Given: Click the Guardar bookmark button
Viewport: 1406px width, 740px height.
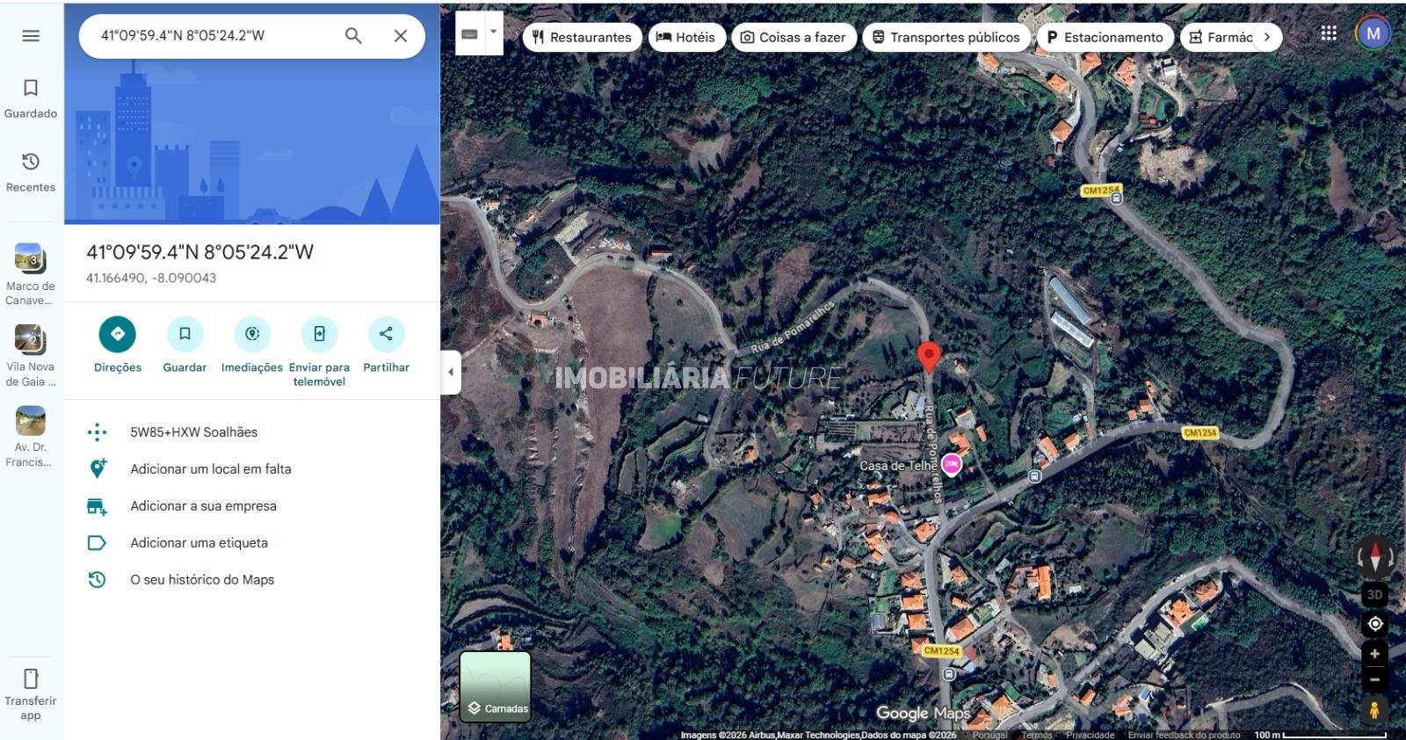Looking at the screenshot, I should (x=185, y=334).
